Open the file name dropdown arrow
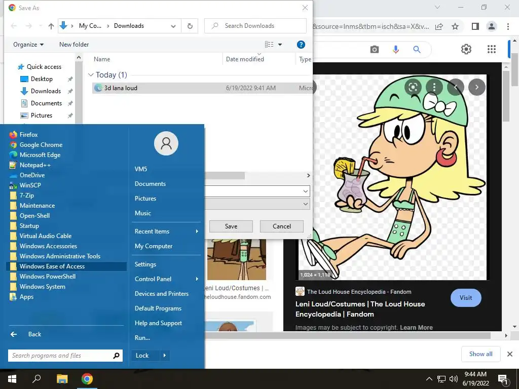 pos(306,191)
